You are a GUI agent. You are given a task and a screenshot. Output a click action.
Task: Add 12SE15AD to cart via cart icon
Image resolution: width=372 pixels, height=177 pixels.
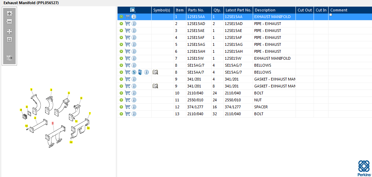coord(128,24)
